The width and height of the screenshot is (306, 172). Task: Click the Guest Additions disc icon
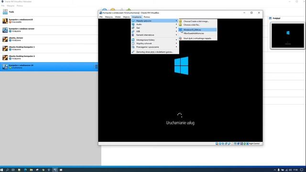pos(133,52)
